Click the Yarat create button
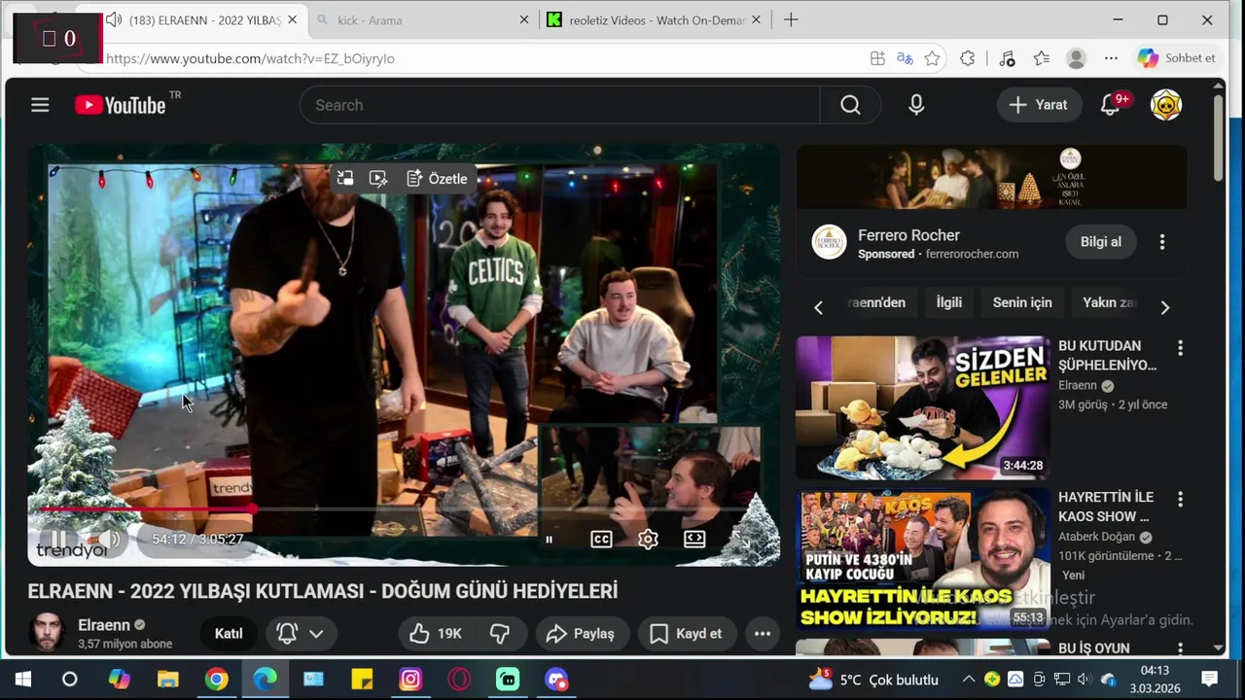The height and width of the screenshot is (700, 1245). [x=1039, y=105]
